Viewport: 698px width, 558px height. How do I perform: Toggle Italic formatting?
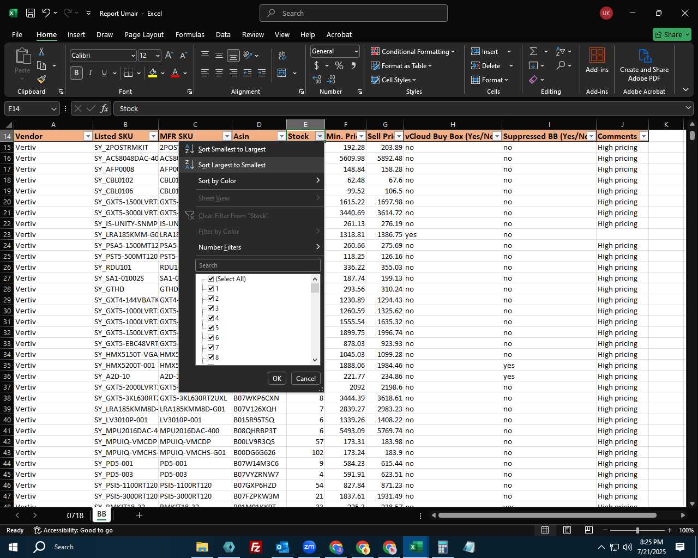coord(90,72)
